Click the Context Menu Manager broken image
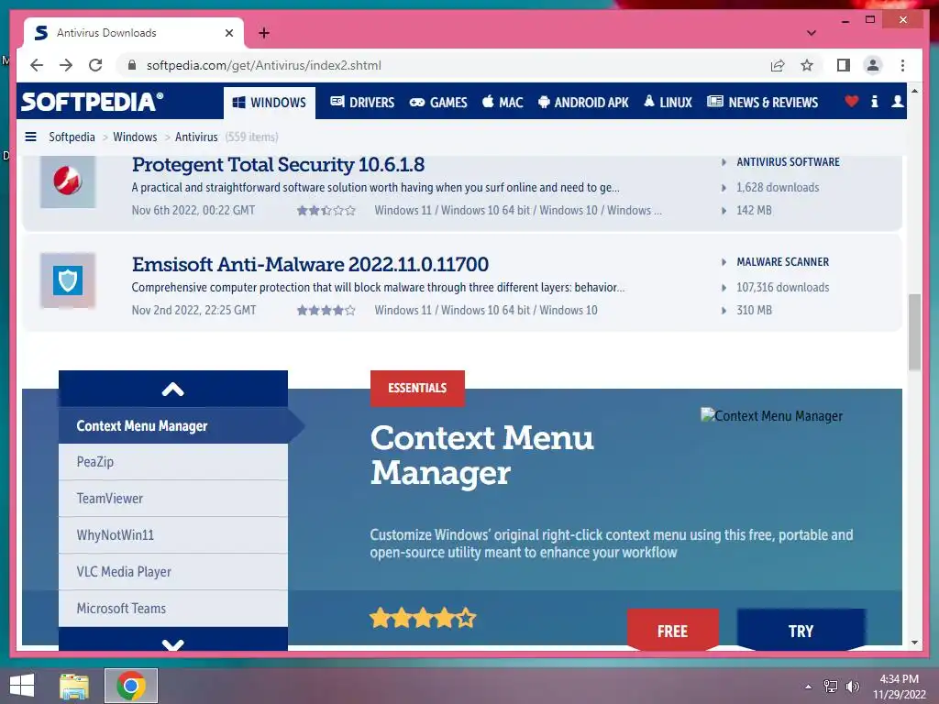This screenshot has width=939, height=704. 771,415
